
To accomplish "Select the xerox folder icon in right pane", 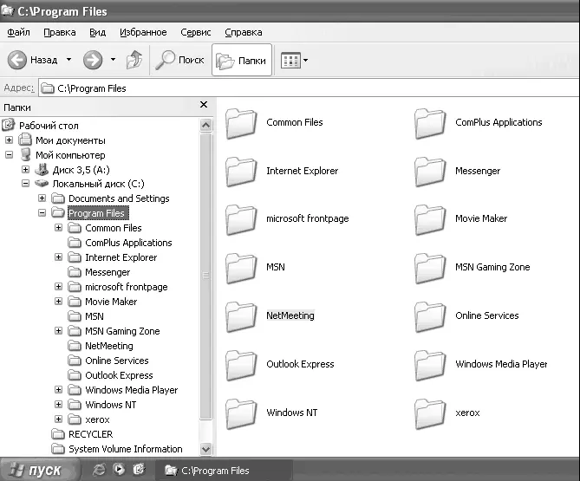I will pyautogui.click(x=429, y=413).
